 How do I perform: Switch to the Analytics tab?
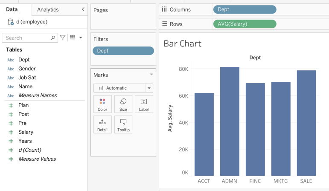coord(48,9)
